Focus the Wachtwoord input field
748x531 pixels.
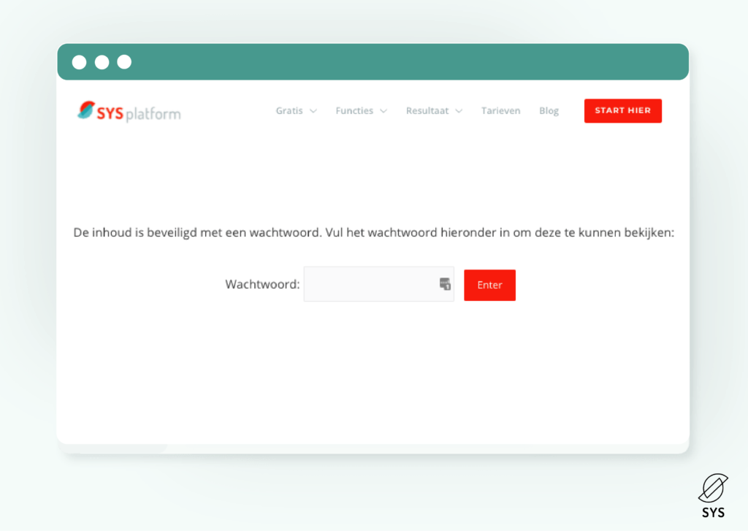[379, 284]
